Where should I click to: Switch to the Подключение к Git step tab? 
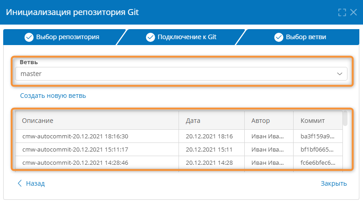coord(183,37)
